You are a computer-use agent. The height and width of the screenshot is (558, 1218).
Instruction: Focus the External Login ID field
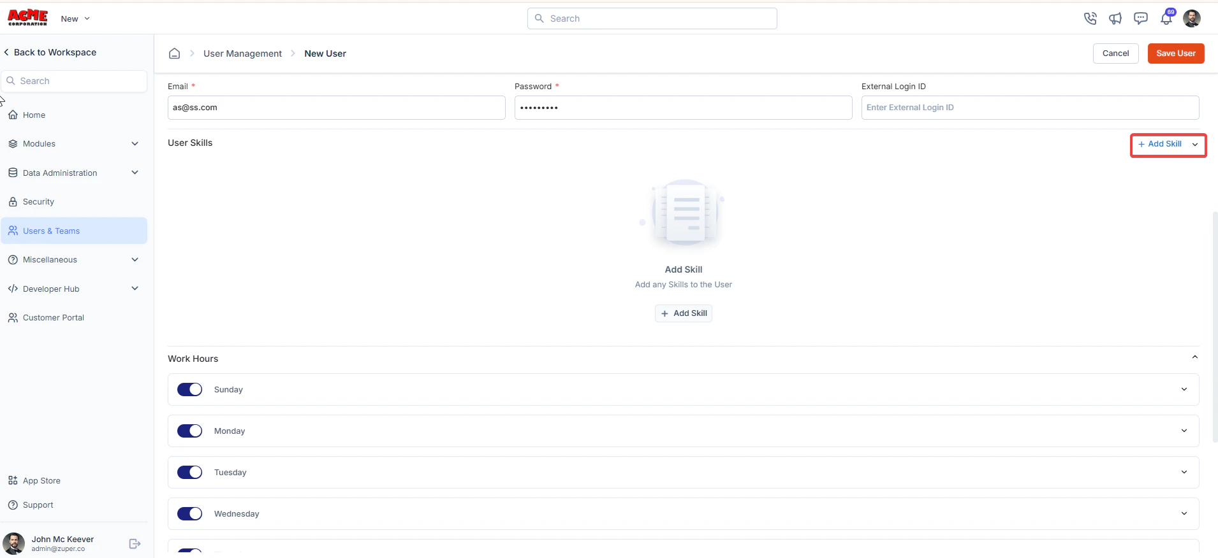(1031, 108)
